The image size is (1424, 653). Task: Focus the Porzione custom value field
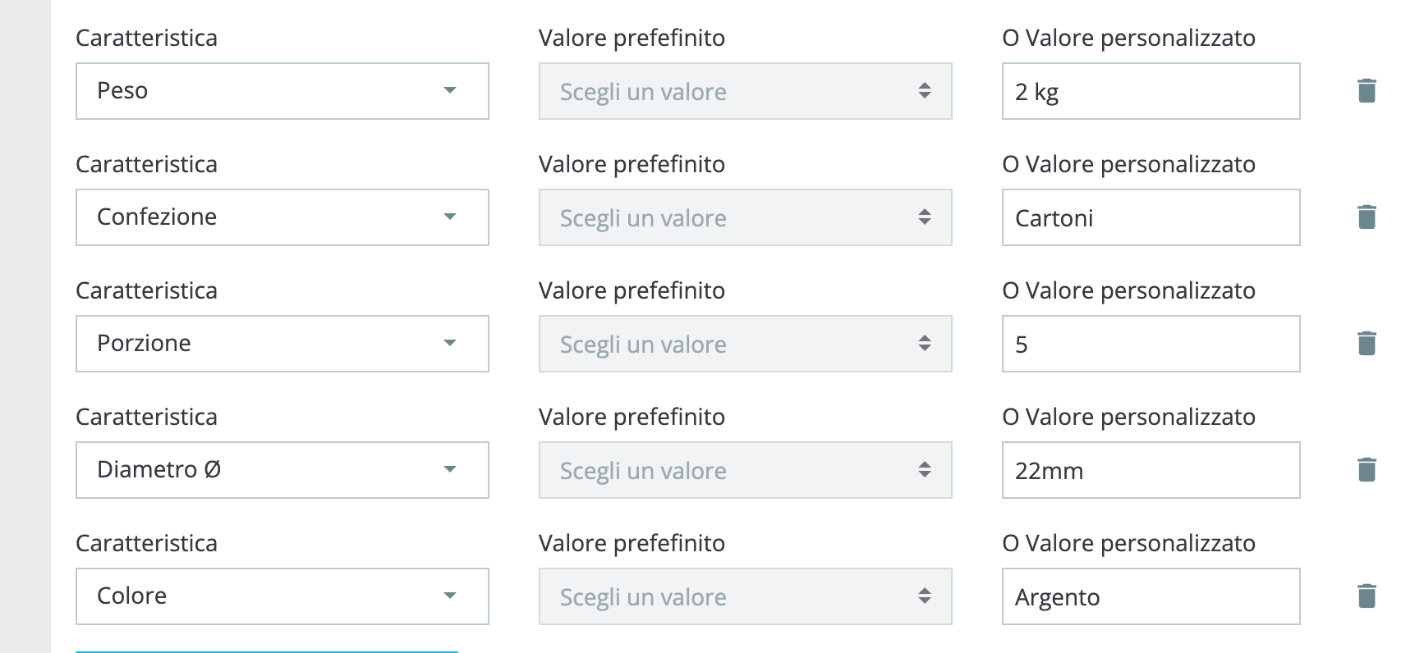pyautogui.click(x=1151, y=344)
